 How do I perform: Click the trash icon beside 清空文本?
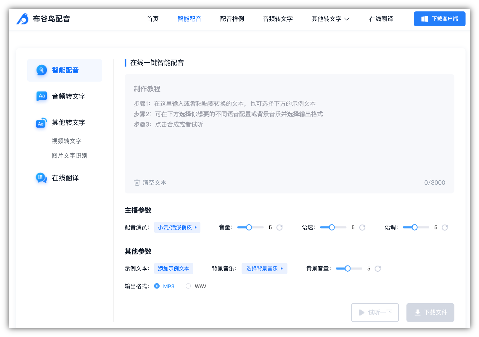click(137, 183)
